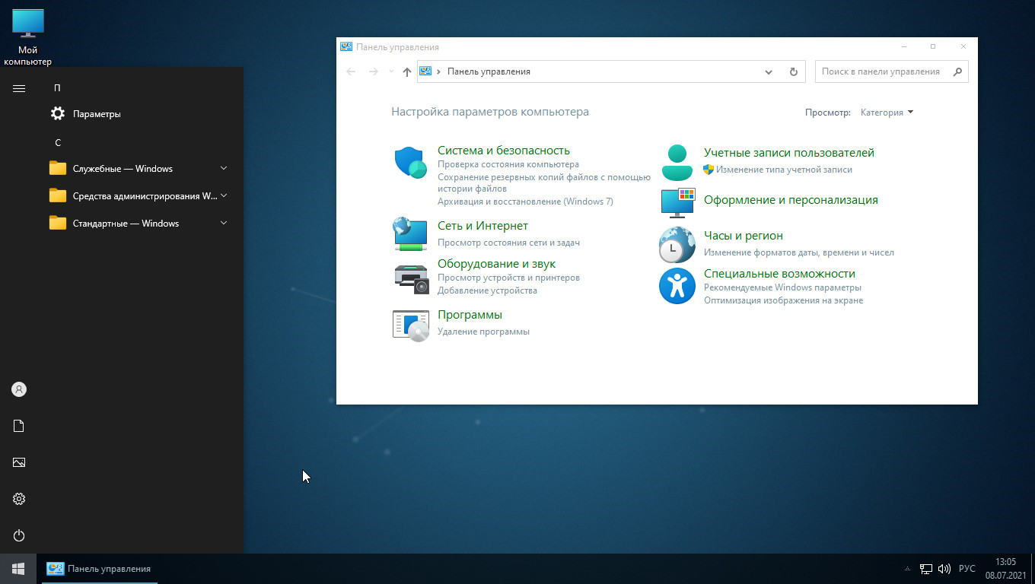
Task: Open Оптимизация изображения на экране link
Action: 783,300
